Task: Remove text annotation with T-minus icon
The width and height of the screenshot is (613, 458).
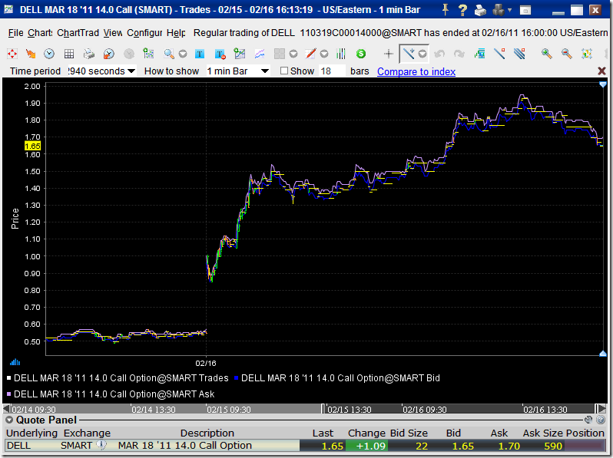Action: point(220,54)
